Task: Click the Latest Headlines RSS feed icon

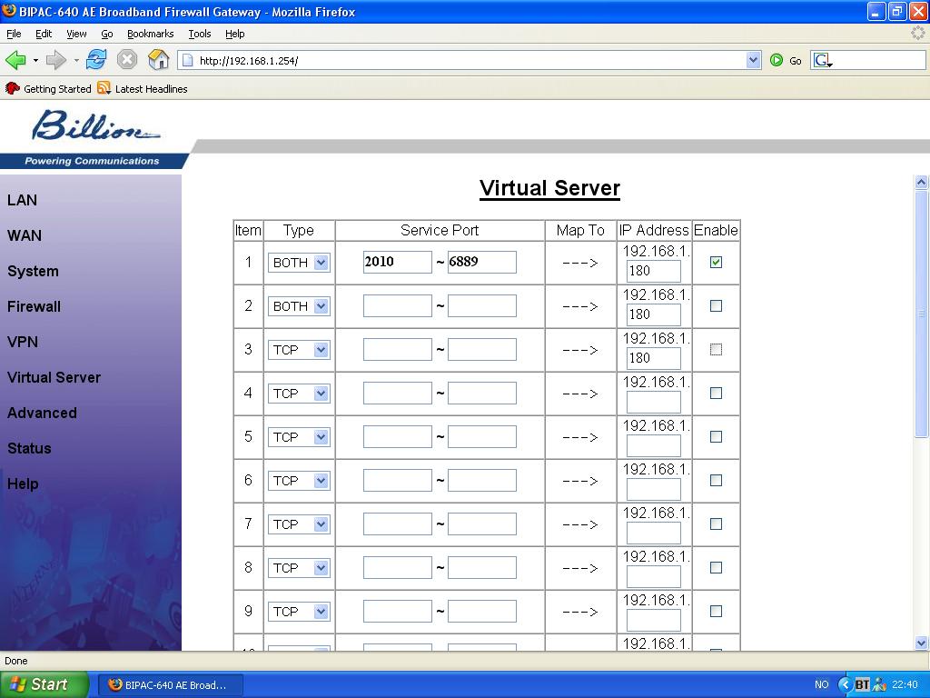Action: [104, 88]
